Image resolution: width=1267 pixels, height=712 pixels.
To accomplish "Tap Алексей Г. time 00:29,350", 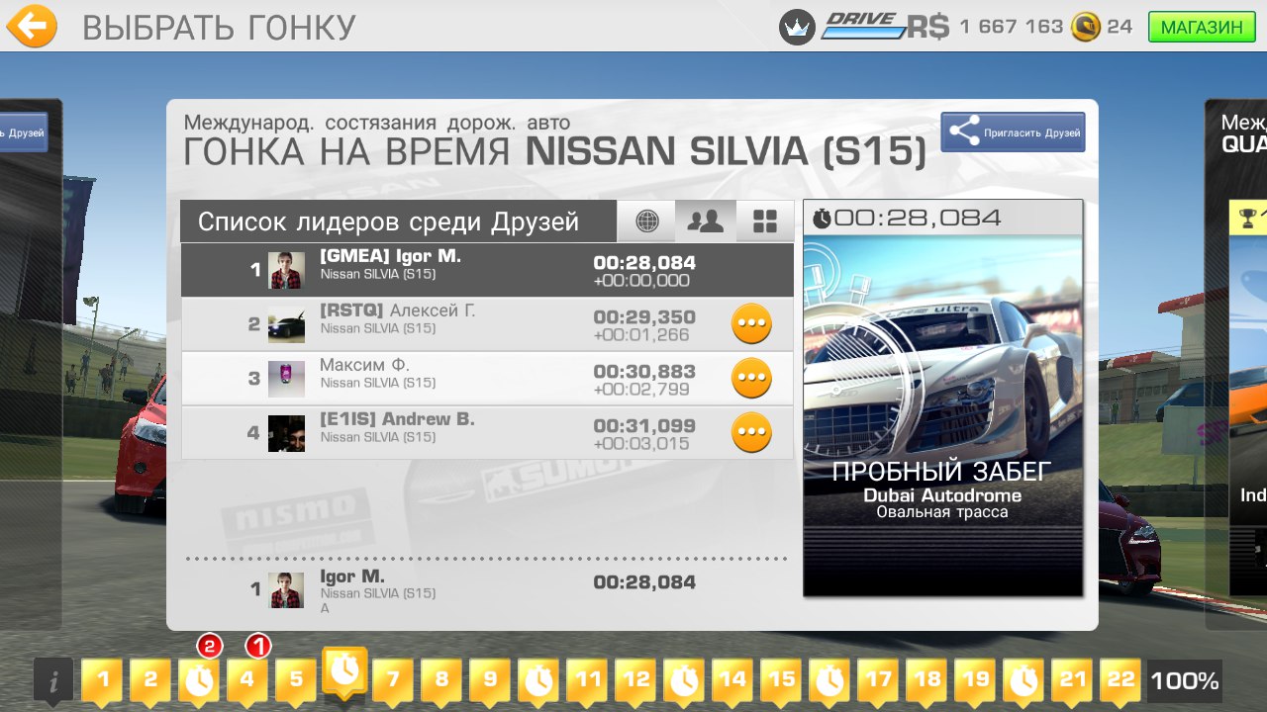I will (644, 317).
